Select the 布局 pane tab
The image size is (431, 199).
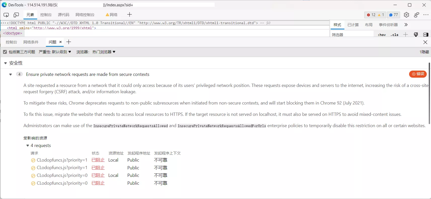click(x=369, y=25)
